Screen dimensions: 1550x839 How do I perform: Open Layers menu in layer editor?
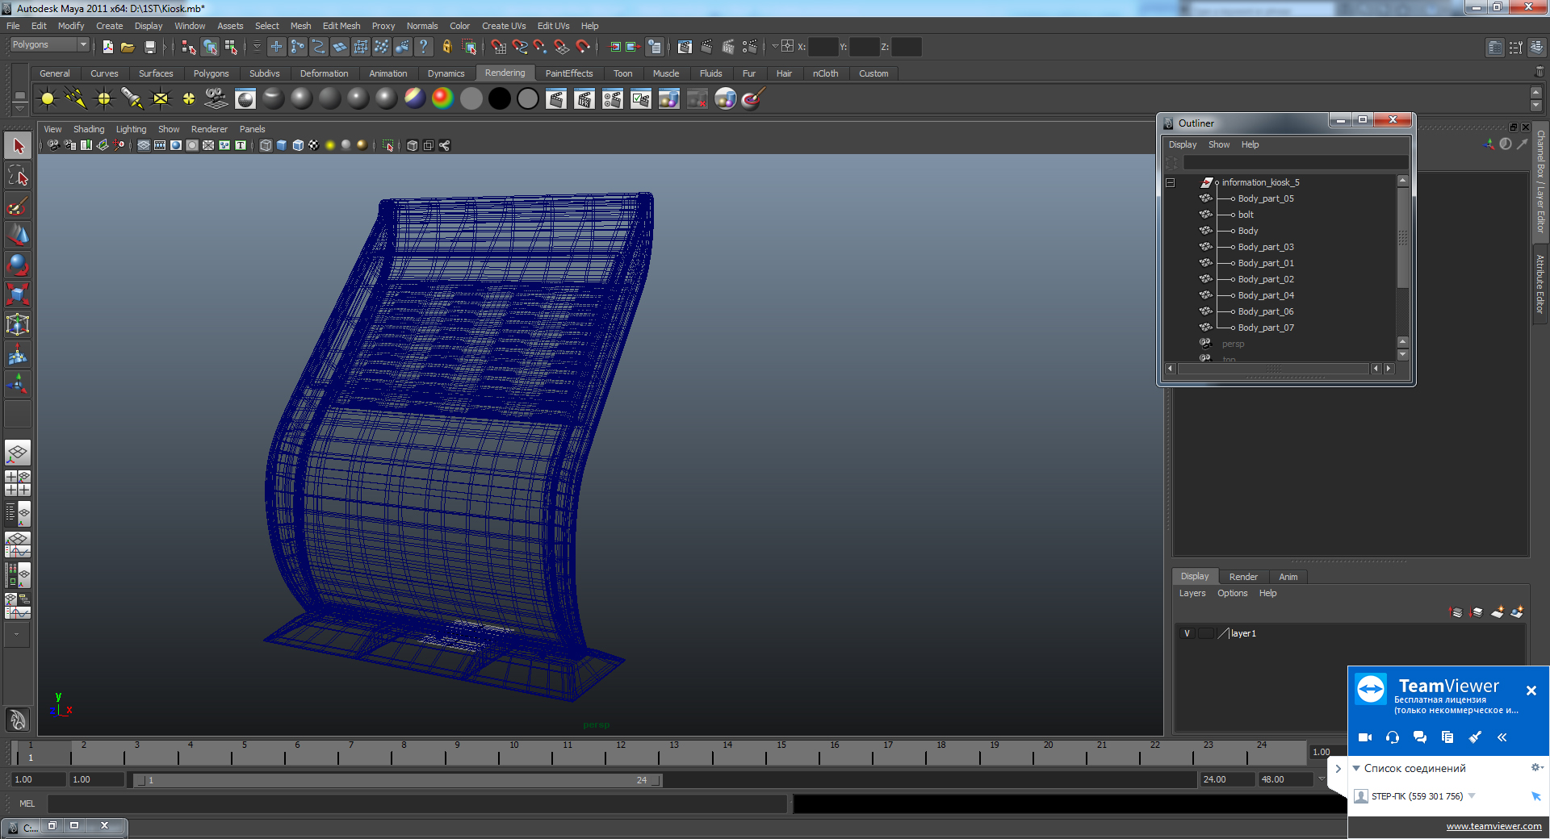tap(1192, 594)
